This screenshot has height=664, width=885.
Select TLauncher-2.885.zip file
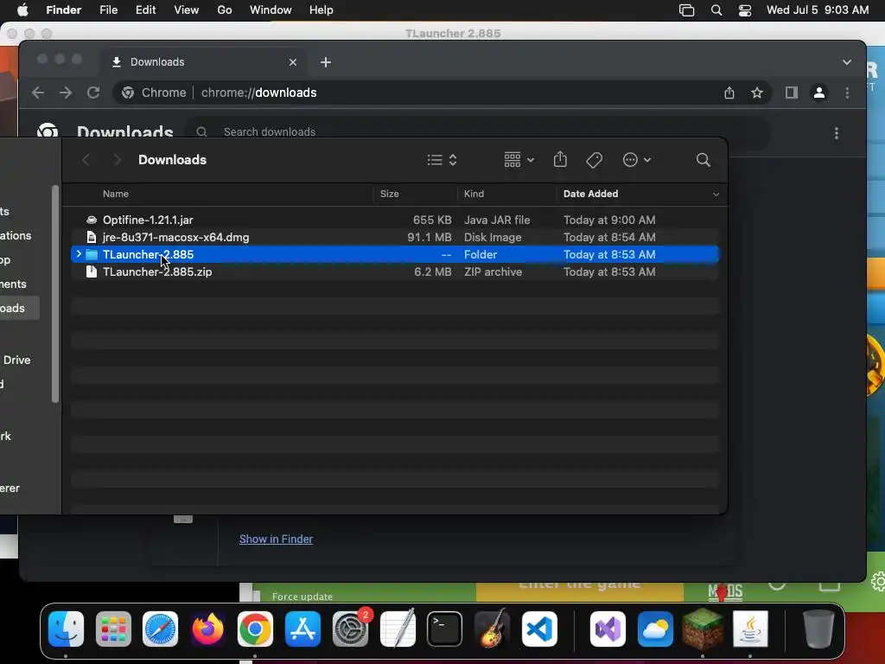click(395, 271)
